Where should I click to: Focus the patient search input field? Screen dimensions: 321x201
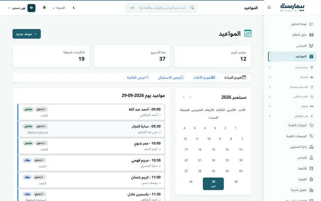pos(161,8)
